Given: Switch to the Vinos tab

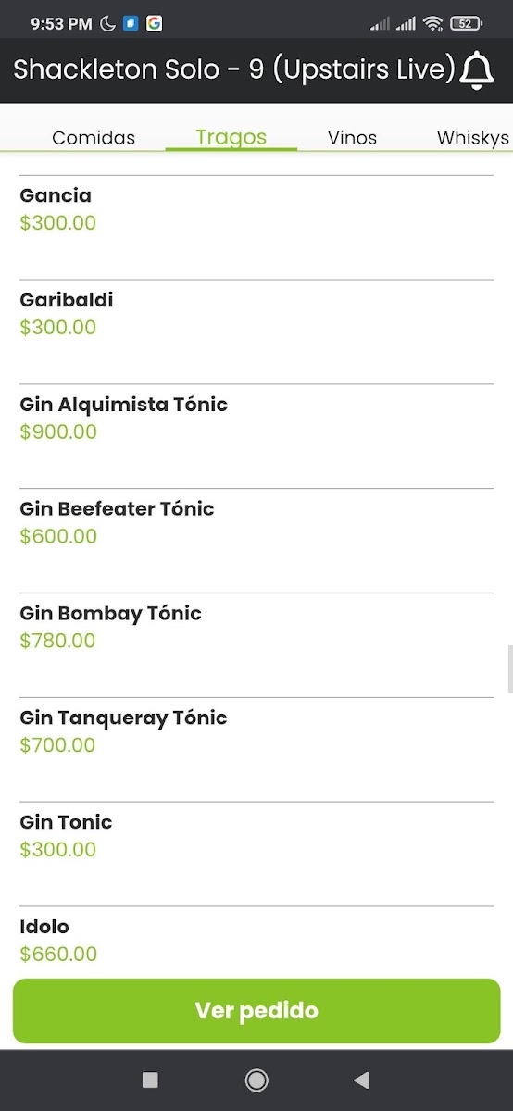Looking at the screenshot, I should 352,138.
